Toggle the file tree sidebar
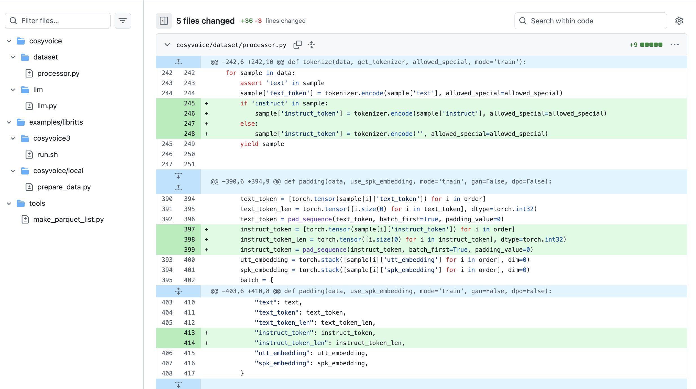The image size is (696, 389). (164, 21)
